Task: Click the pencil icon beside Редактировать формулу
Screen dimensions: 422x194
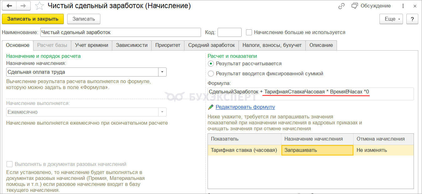Action: [211, 107]
